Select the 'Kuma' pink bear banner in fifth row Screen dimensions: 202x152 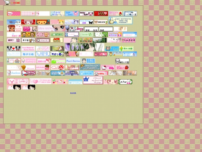tap(129, 40)
